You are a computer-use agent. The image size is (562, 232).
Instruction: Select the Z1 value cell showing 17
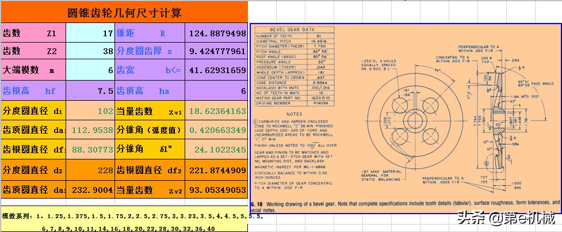[90, 33]
